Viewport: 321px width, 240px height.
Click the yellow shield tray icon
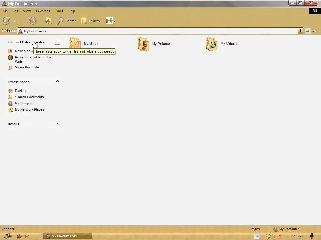pos(268,236)
